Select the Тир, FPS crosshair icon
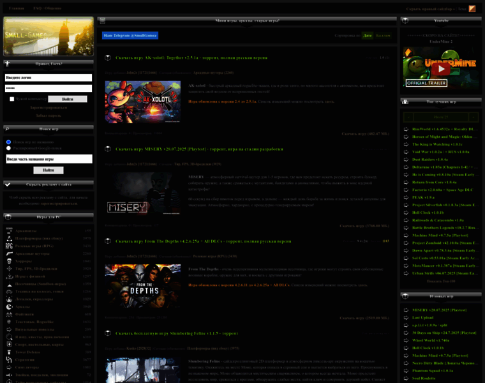Image resolution: width=485 pixels, height=383 pixels. [x=10, y=269]
